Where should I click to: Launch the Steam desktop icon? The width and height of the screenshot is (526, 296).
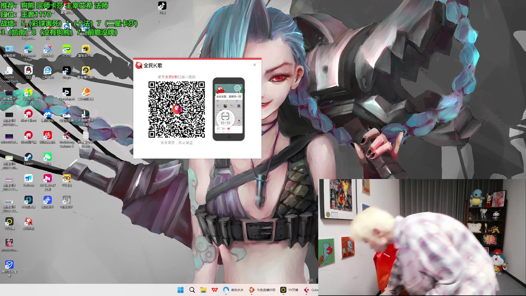coord(28,159)
